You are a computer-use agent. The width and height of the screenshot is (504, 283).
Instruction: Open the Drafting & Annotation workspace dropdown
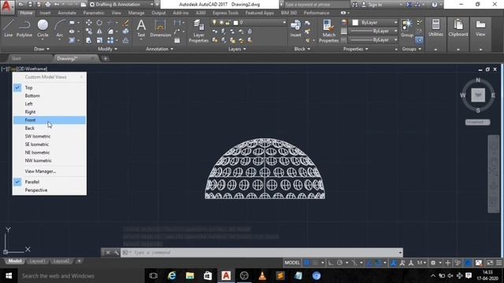pyautogui.click(x=121, y=5)
